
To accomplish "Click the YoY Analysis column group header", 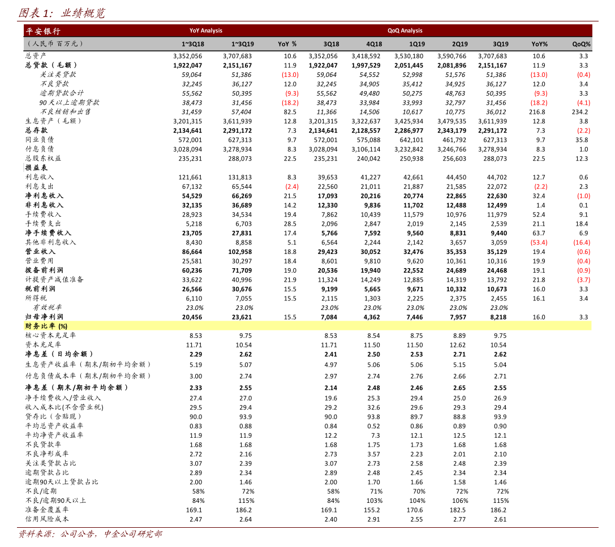I will click(x=205, y=31).
